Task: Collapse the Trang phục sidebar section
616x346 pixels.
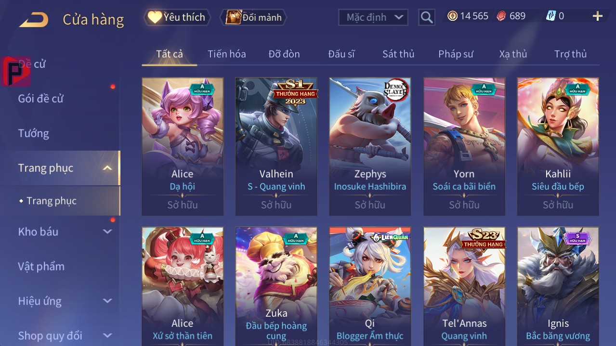Action: pos(107,168)
